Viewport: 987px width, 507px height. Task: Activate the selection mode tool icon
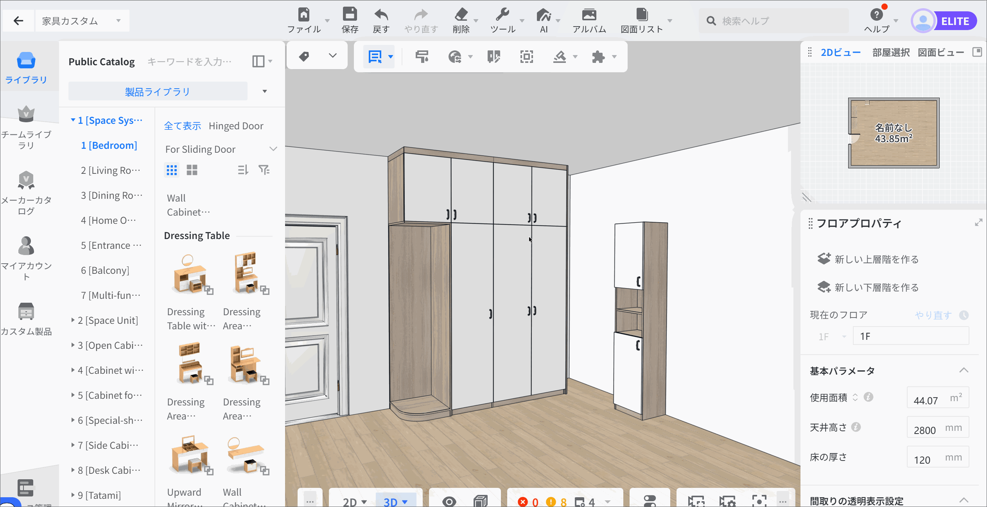pyautogui.click(x=375, y=57)
